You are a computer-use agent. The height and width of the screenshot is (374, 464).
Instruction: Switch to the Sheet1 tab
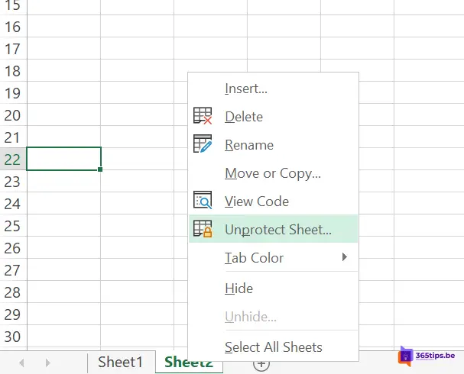click(121, 363)
